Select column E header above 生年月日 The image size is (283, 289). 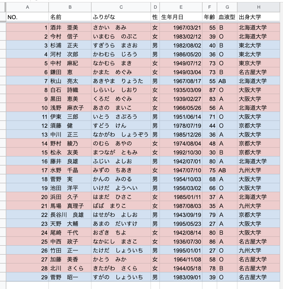181,7
